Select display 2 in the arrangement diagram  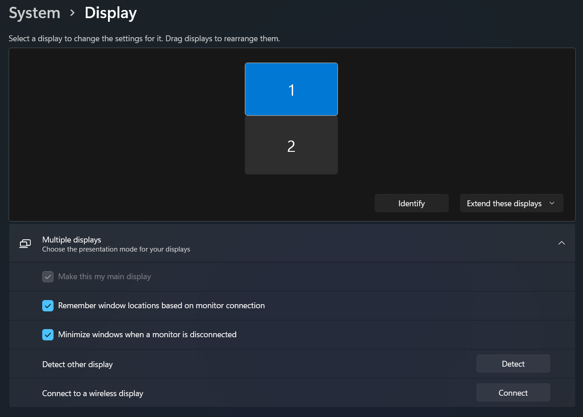[x=291, y=145]
